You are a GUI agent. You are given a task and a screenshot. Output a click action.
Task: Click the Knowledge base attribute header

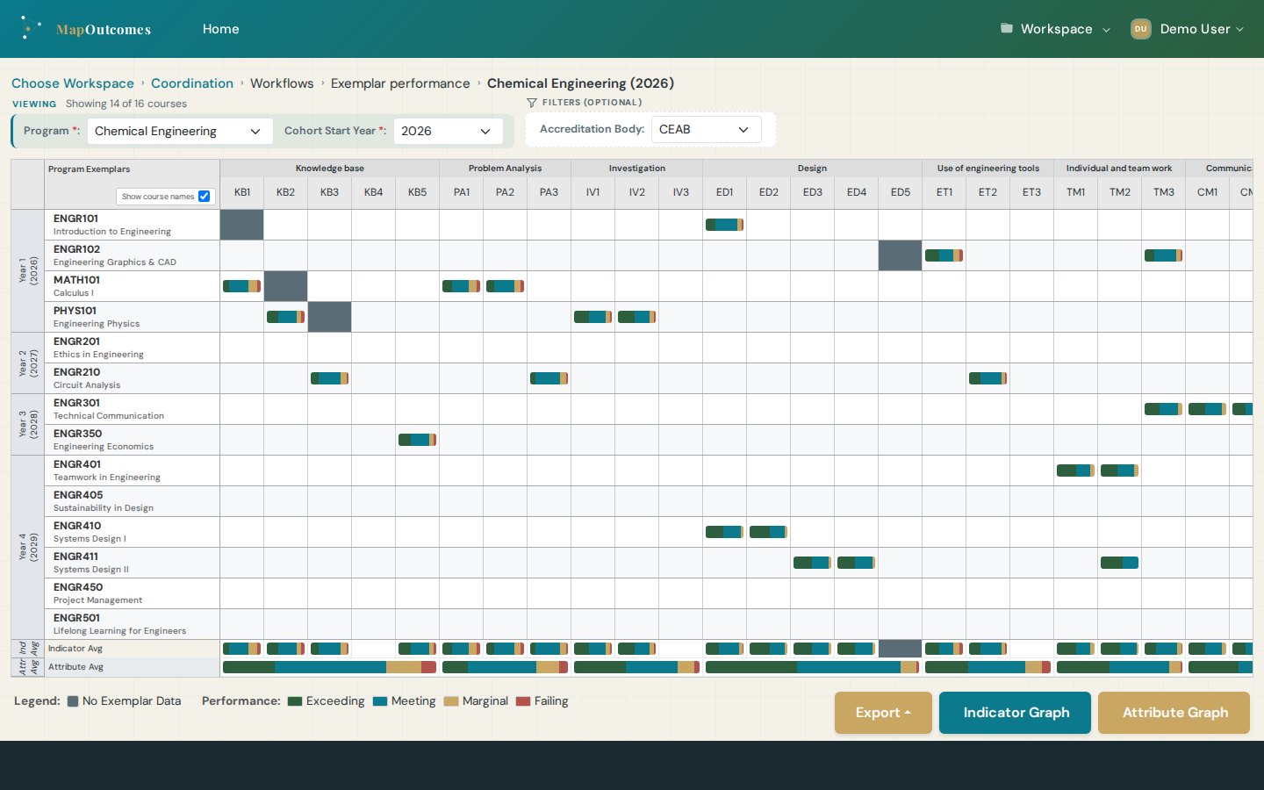pyautogui.click(x=330, y=169)
